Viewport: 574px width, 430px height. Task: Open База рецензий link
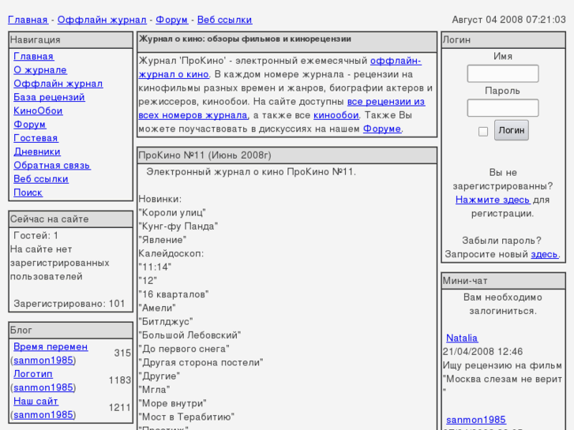49,97
